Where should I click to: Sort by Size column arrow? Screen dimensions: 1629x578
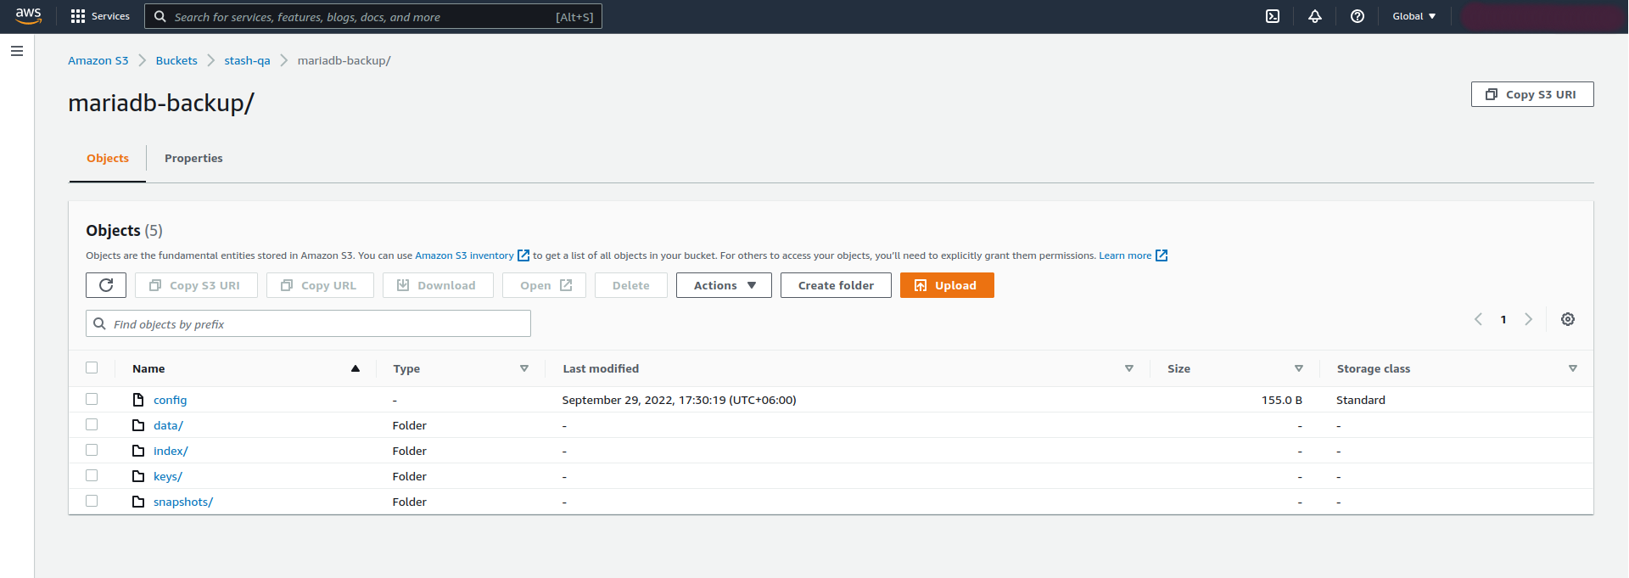pyautogui.click(x=1298, y=368)
